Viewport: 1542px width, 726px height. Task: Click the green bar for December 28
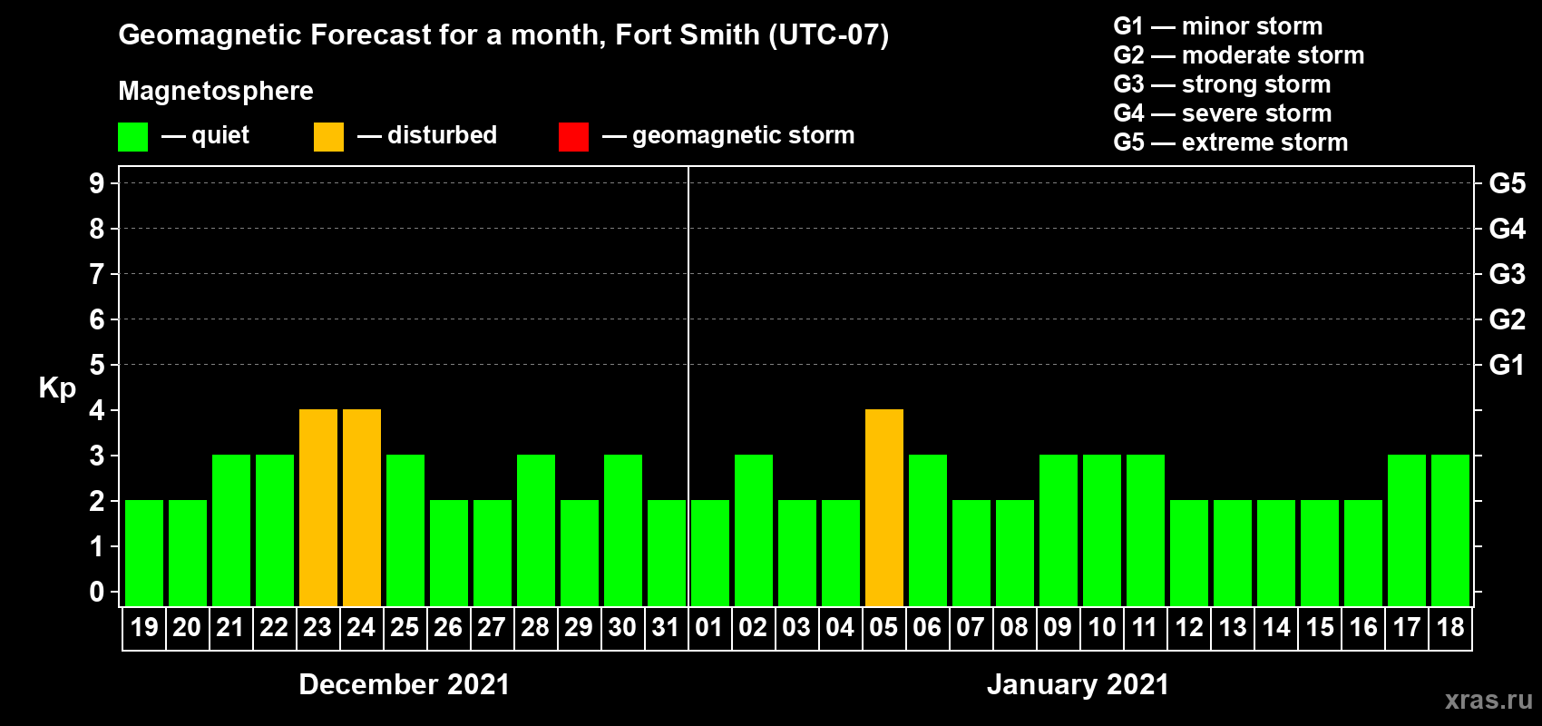click(536, 531)
